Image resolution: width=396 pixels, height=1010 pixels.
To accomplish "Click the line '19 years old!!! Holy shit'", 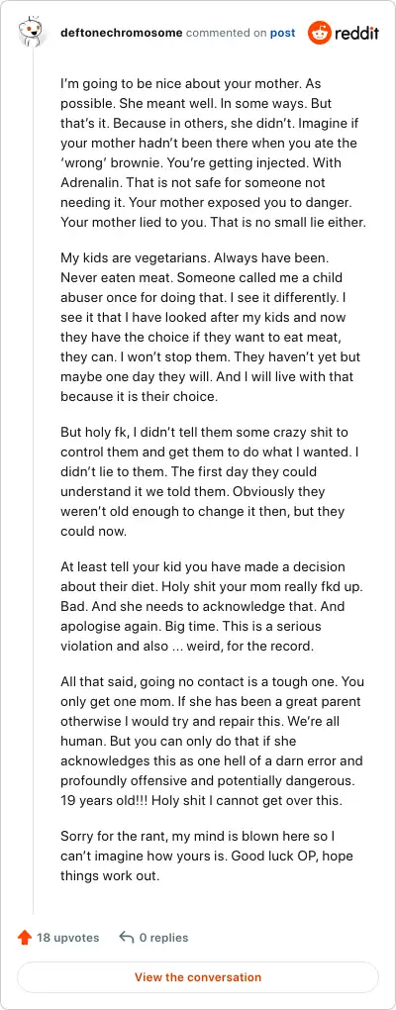I will coord(203,801).
